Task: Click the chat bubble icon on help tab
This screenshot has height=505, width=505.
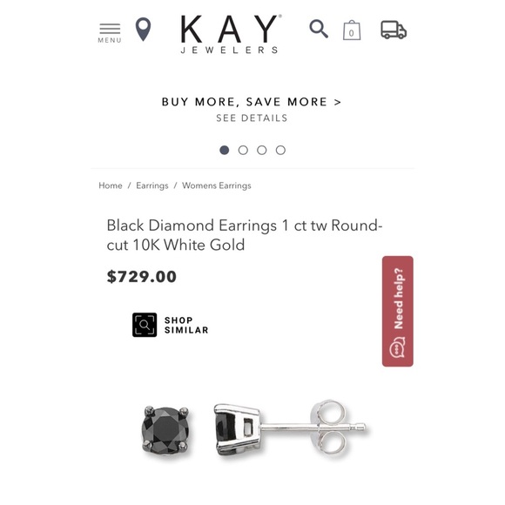Action: (x=397, y=347)
